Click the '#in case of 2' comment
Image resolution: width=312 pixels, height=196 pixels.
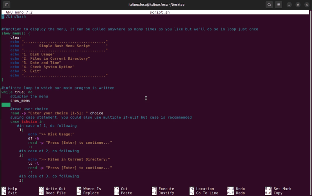point(49,151)
